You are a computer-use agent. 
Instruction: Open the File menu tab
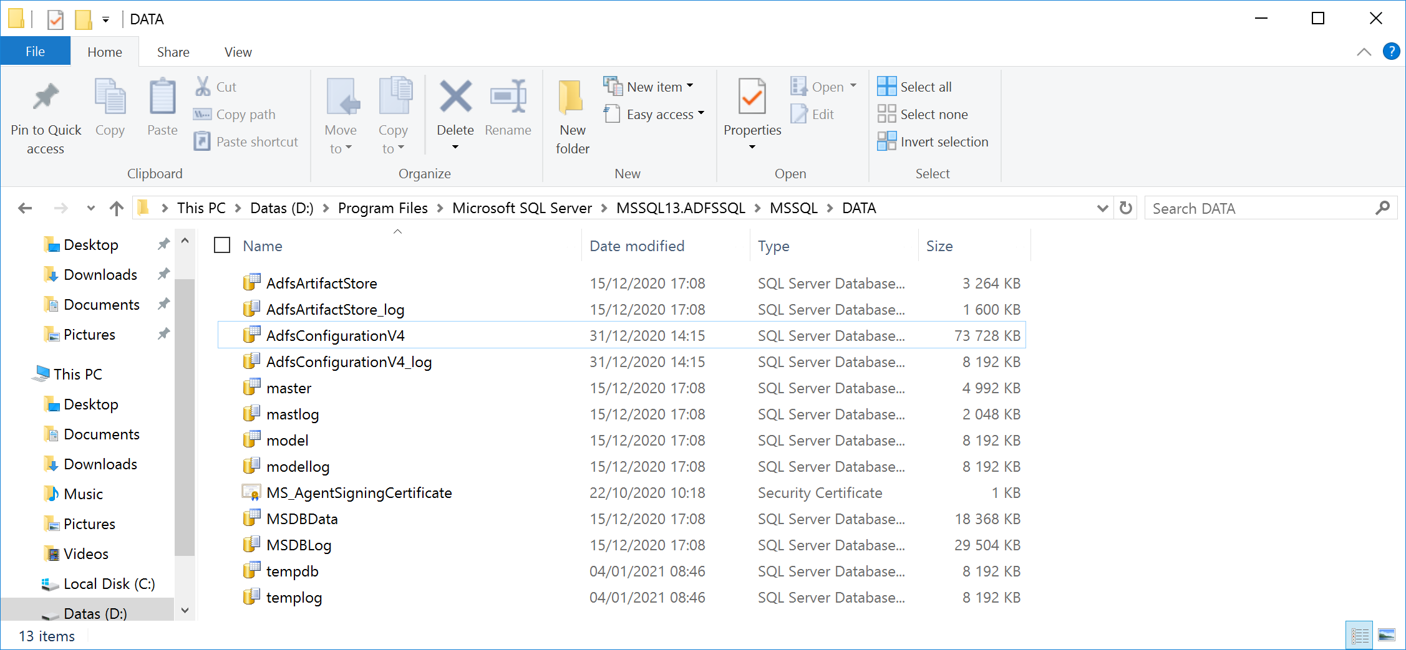(35, 52)
